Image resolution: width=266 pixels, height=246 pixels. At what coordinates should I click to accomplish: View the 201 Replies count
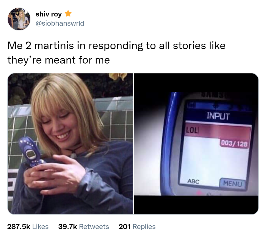coord(137,227)
